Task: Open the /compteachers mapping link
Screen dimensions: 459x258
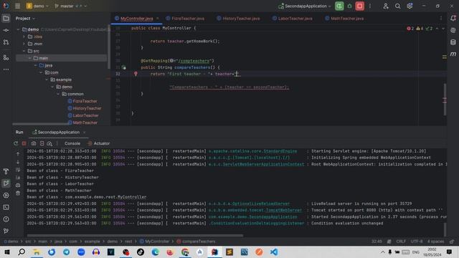Action: coord(194,61)
